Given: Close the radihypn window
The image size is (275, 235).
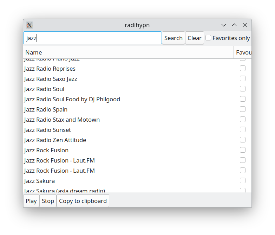Looking at the screenshot, I should 245,25.
